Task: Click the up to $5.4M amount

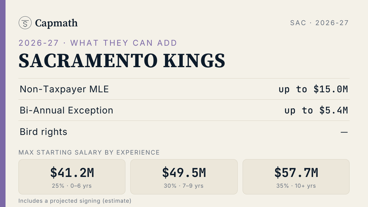Action: pos(316,110)
